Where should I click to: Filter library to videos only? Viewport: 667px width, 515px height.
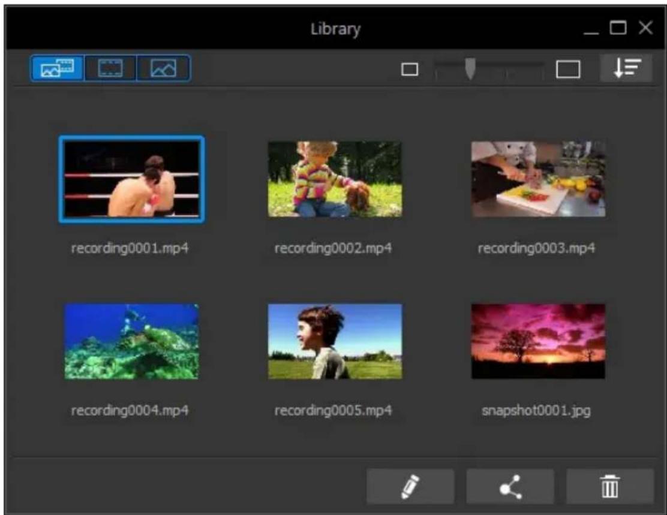110,68
